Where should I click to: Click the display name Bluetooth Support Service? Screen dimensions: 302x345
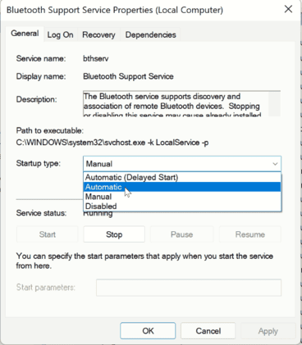coord(128,76)
